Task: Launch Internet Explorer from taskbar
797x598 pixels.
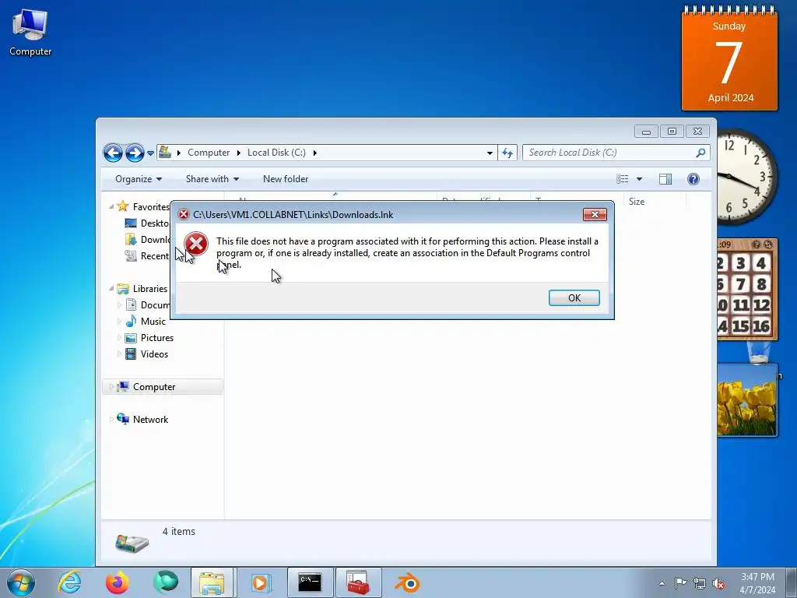Action: coord(69,582)
